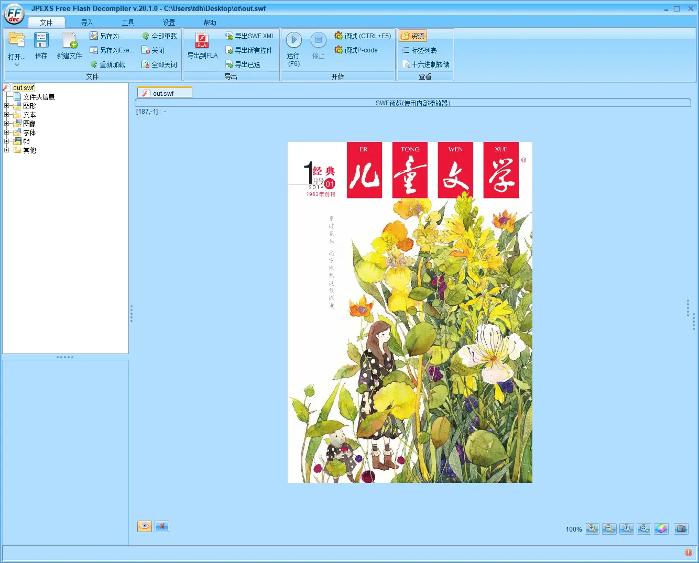
Task: Open the color wheel background picker
Action: (661, 529)
